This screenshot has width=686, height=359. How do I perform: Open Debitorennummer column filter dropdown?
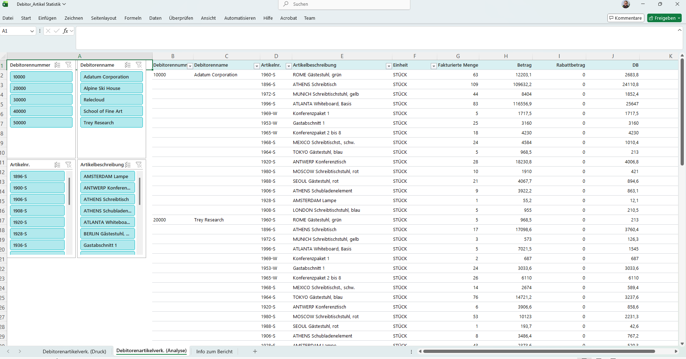coord(190,66)
